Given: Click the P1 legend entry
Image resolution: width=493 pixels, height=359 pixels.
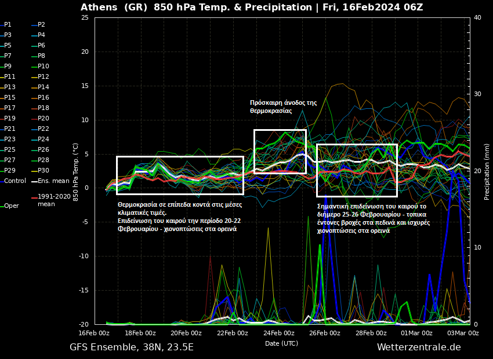Looking at the screenshot, I should (x=8, y=25).
